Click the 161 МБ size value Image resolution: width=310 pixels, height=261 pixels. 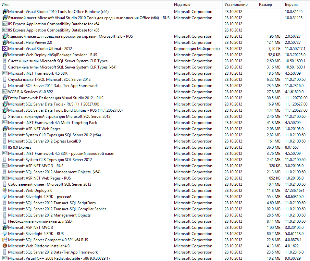tap(274, 141)
